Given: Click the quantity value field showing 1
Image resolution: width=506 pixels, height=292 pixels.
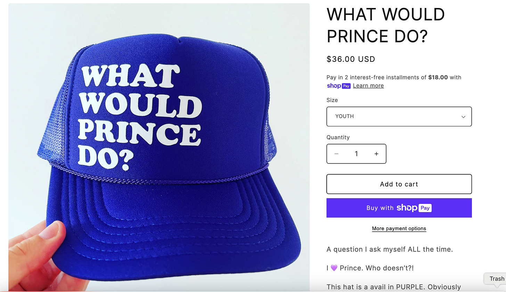Looking at the screenshot, I should coord(356,153).
